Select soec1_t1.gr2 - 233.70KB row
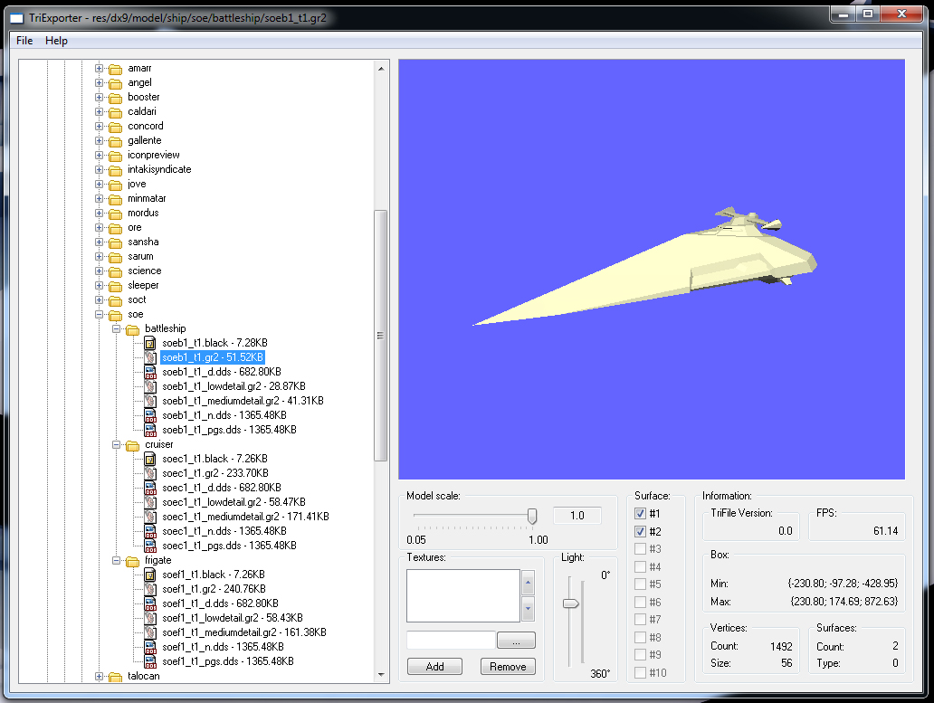Screen dimensions: 934x703 [x=215, y=473]
